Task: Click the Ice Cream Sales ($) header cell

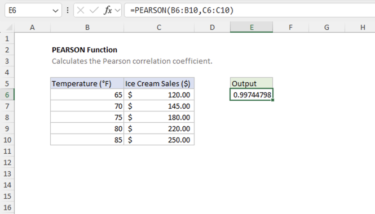Action: (159, 83)
